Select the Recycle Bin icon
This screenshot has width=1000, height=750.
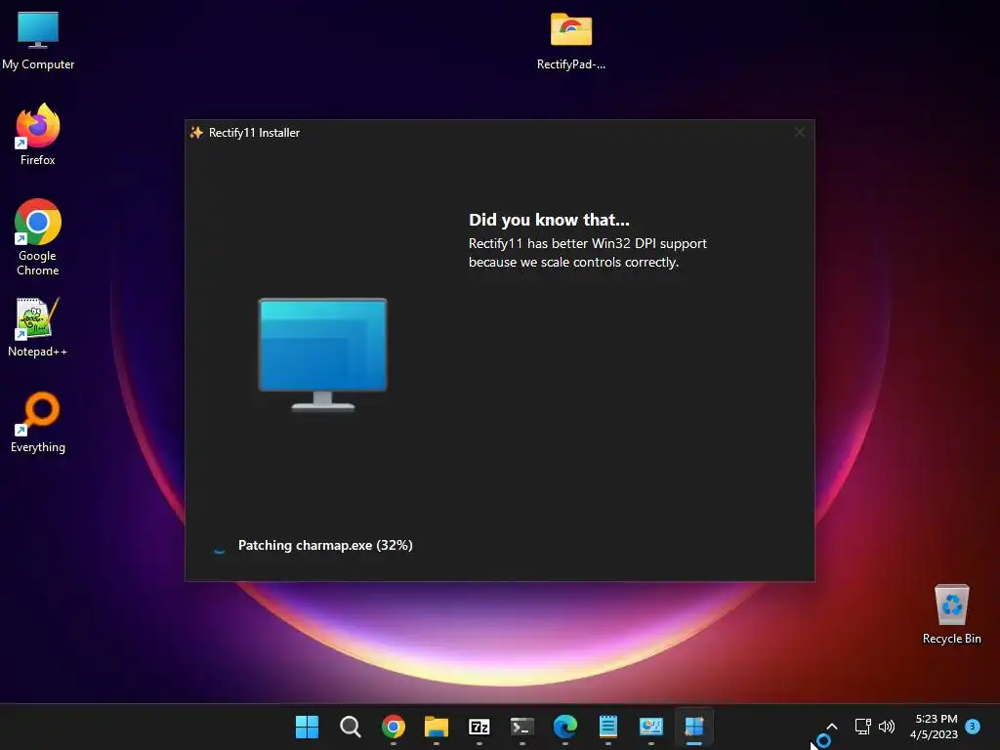click(951, 613)
